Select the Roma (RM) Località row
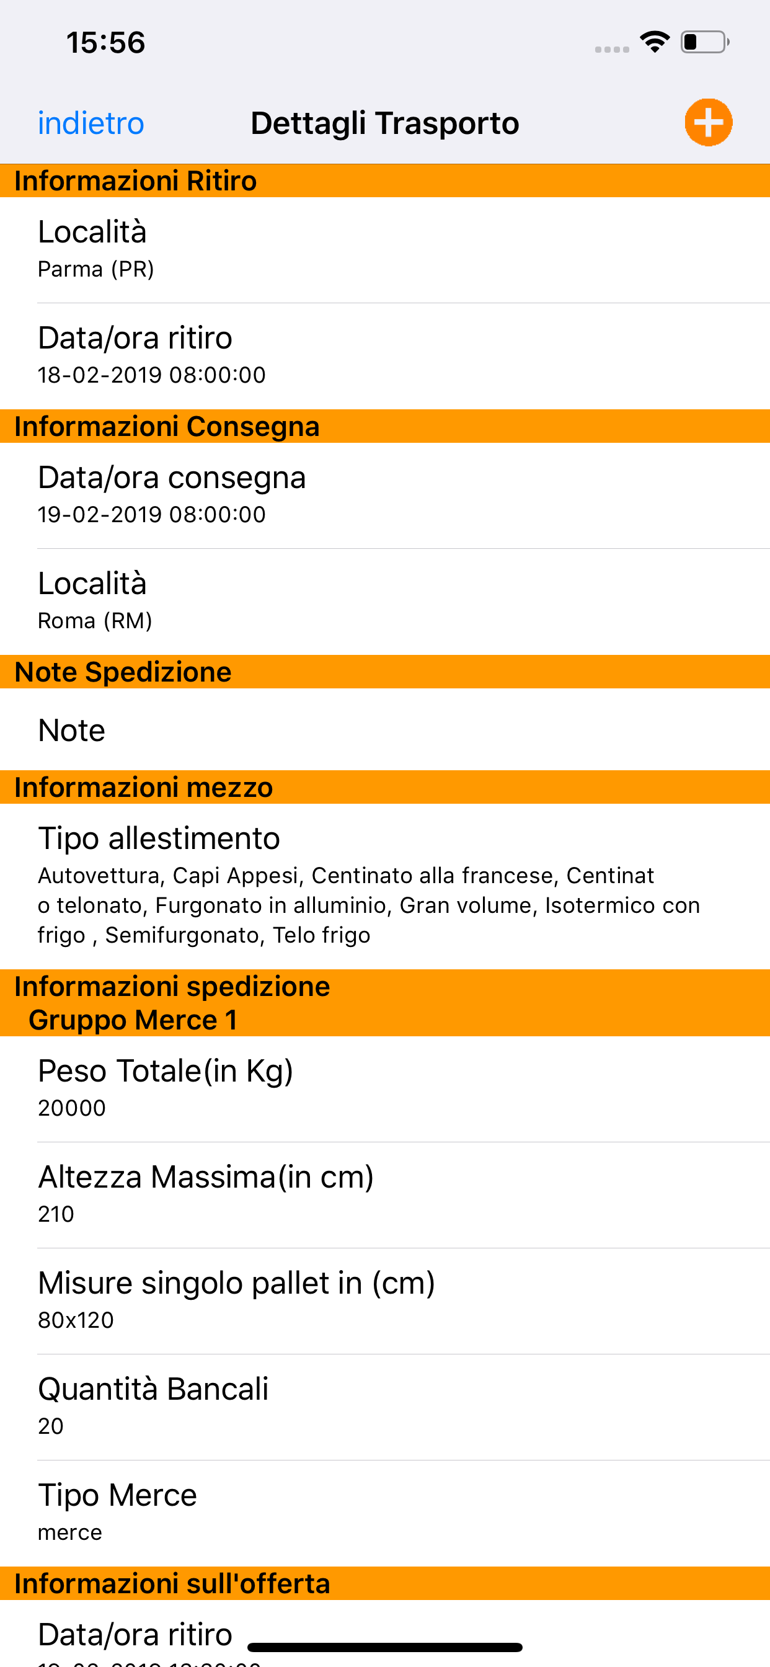This screenshot has height=1667, width=770. point(385,601)
